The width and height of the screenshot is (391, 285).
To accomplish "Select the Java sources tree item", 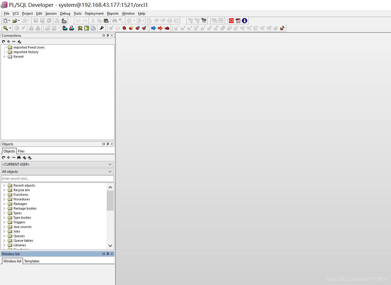I will (x=22, y=227).
